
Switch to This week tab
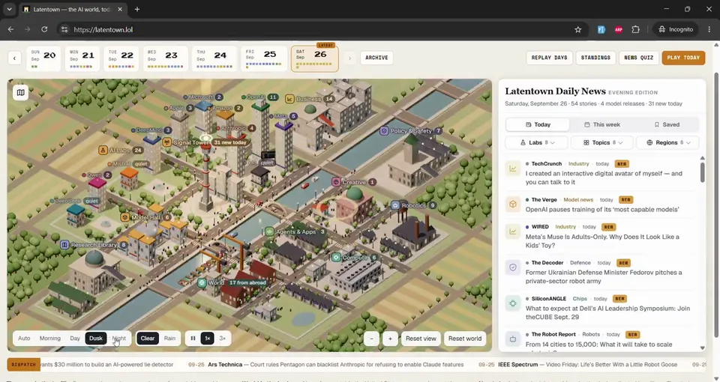(602, 124)
